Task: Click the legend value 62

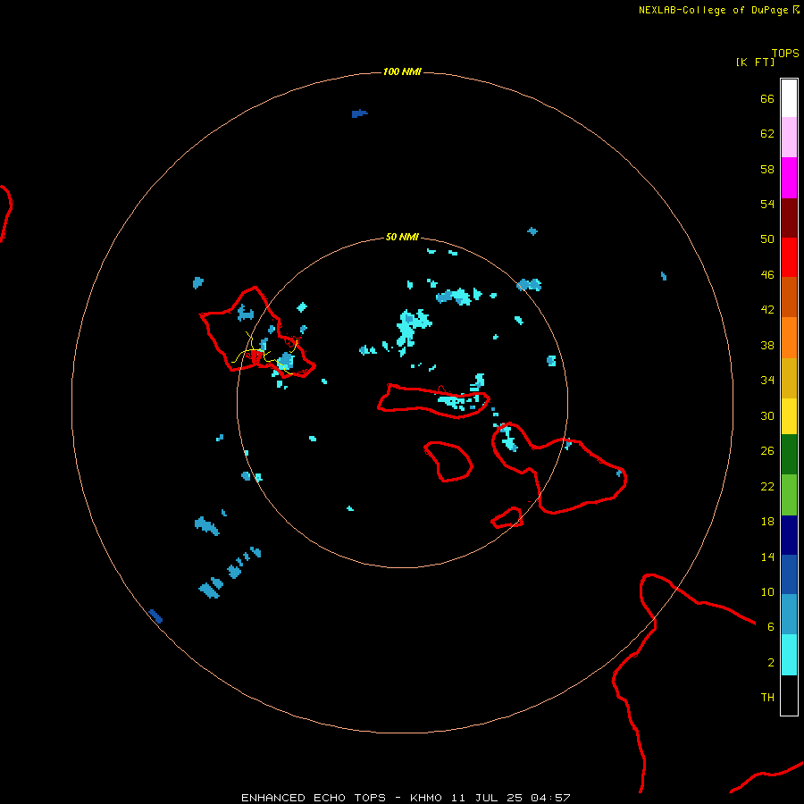Action: pos(767,134)
